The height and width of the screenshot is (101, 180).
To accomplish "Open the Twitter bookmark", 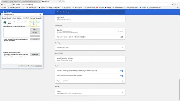I will tap(143, 8).
